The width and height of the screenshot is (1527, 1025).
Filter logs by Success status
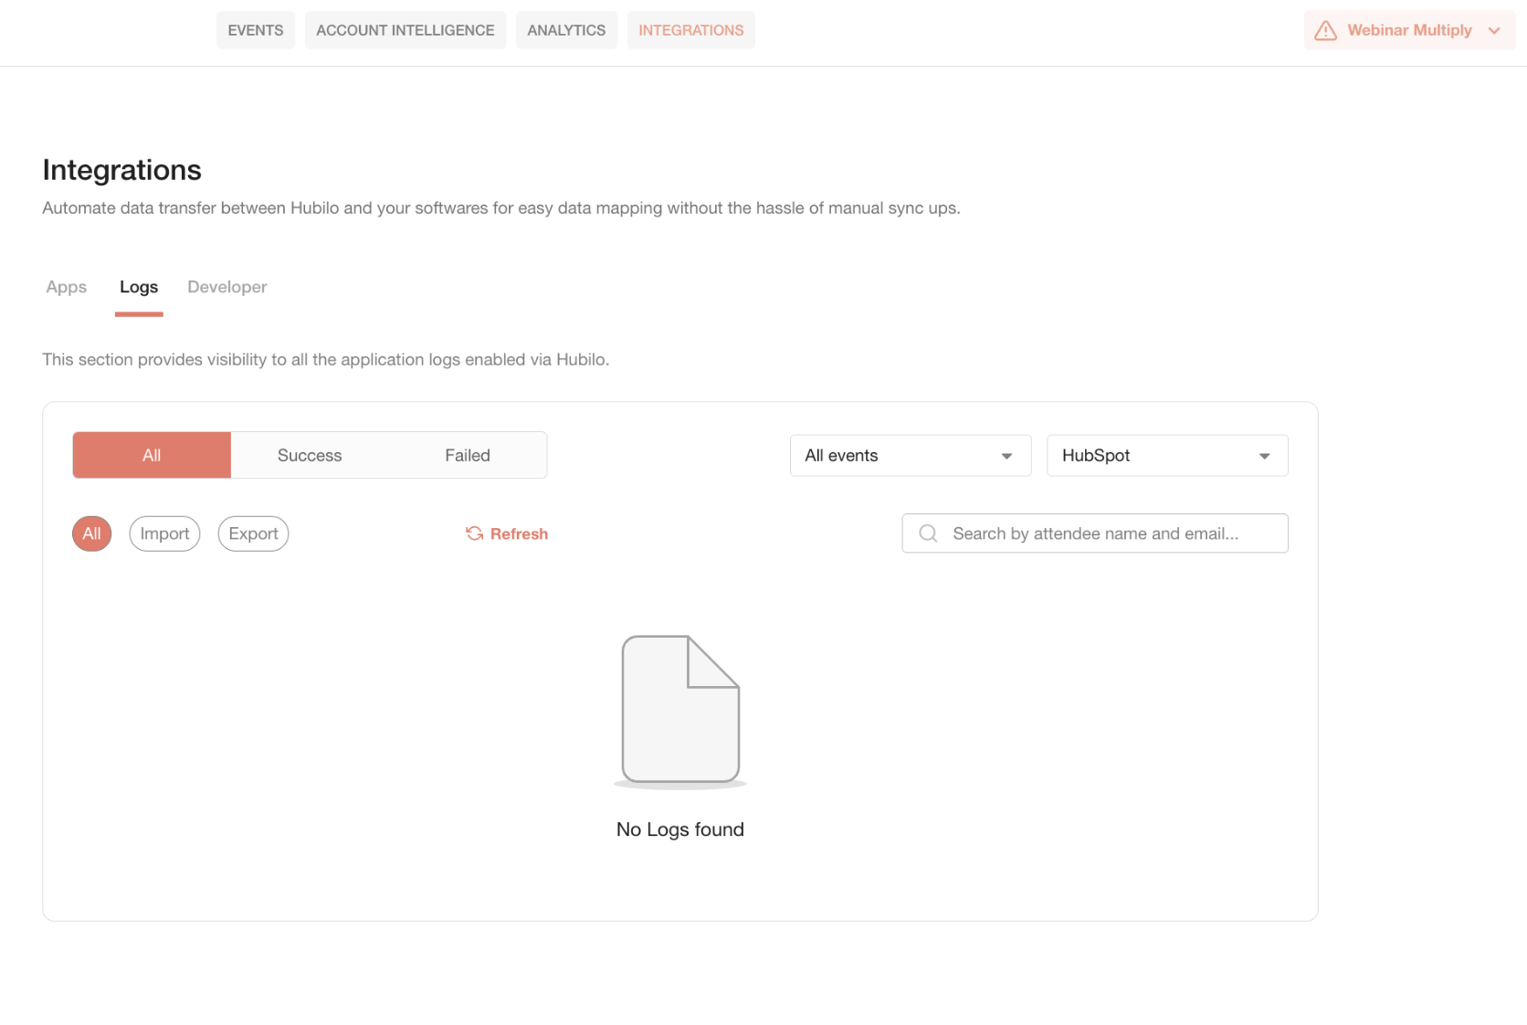click(x=310, y=455)
